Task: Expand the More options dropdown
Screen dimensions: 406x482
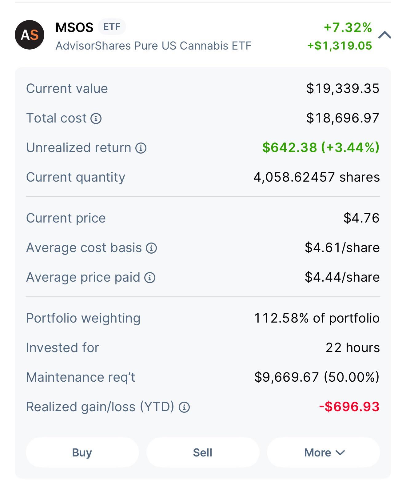Action: pyautogui.click(x=324, y=452)
